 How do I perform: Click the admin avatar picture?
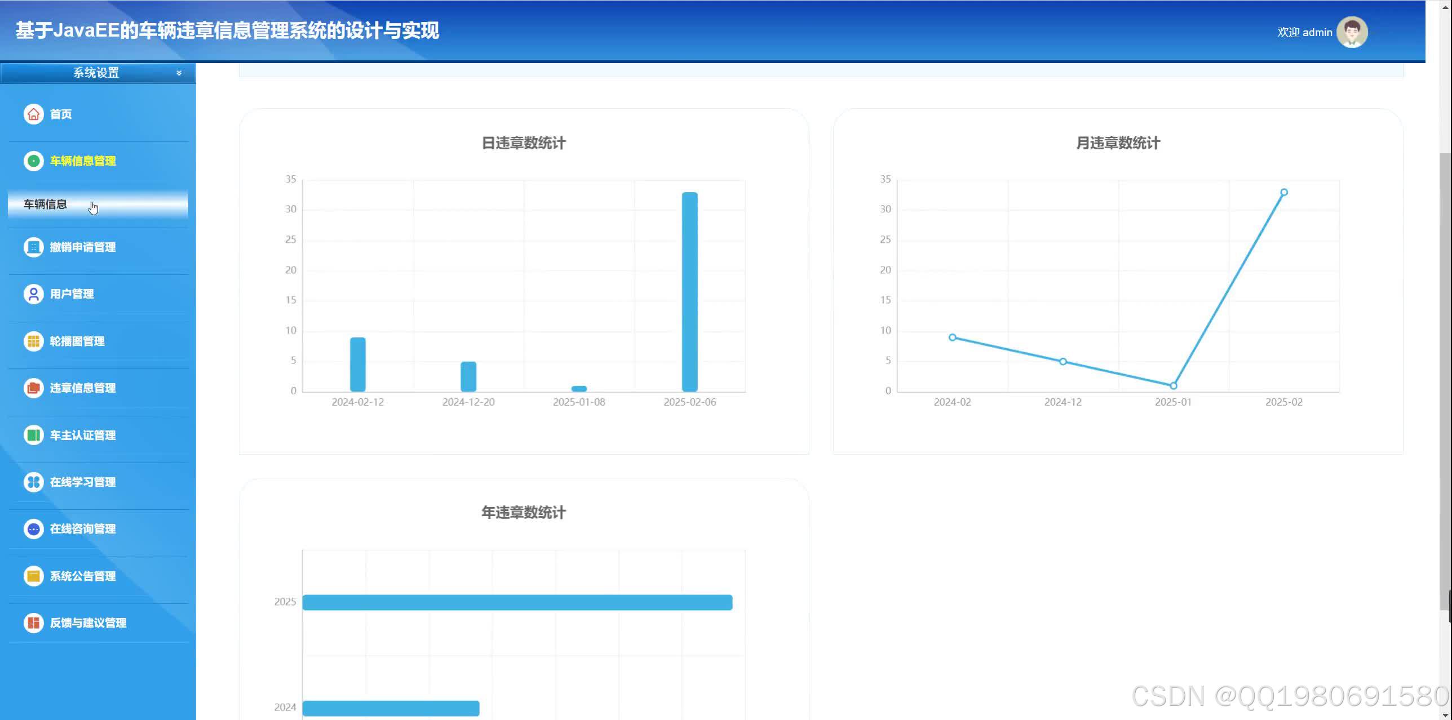[x=1352, y=32]
